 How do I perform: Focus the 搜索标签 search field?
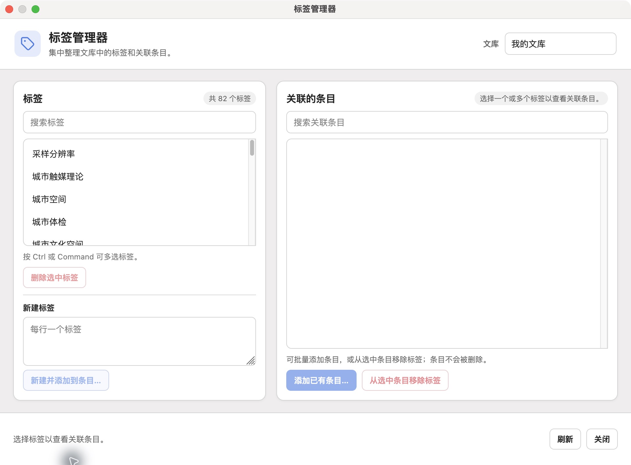pyautogui.click(x=139, y=122)
